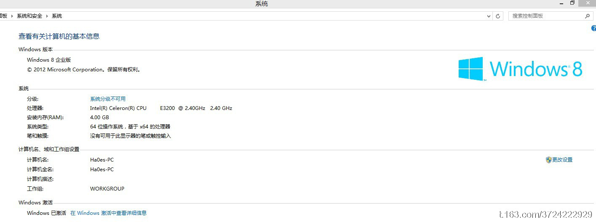
Task: Open 系统分级不可用 link
Action: [x=108, y=99]
